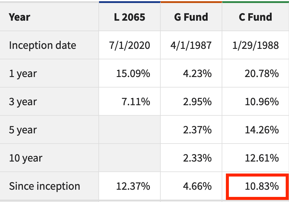Click the 12.37% L 2065 since-inception value
Image resolution: width=289 pixels, height=202 pixels.
click(x=133, y=186)
